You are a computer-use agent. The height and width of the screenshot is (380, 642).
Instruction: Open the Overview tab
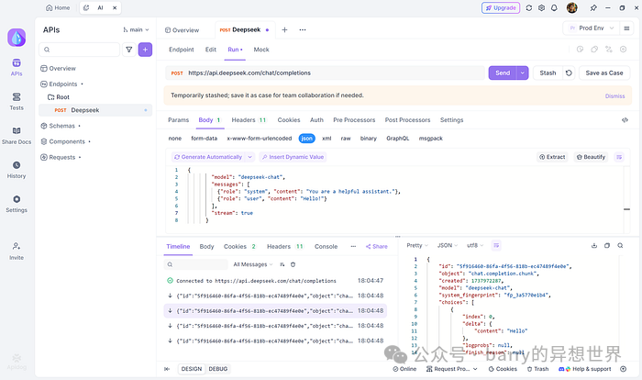pyautogui.click(x=182, y=30)
